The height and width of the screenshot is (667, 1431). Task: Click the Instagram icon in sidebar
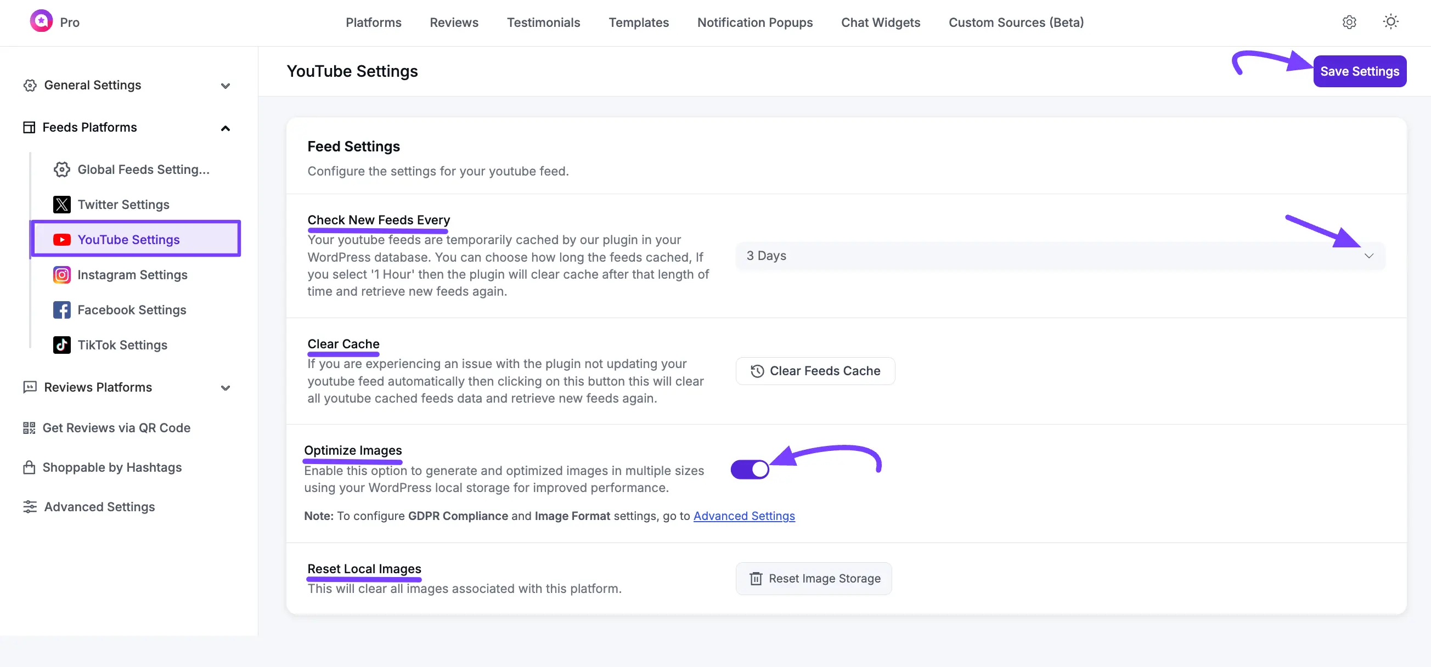click(x=61, y=275)
